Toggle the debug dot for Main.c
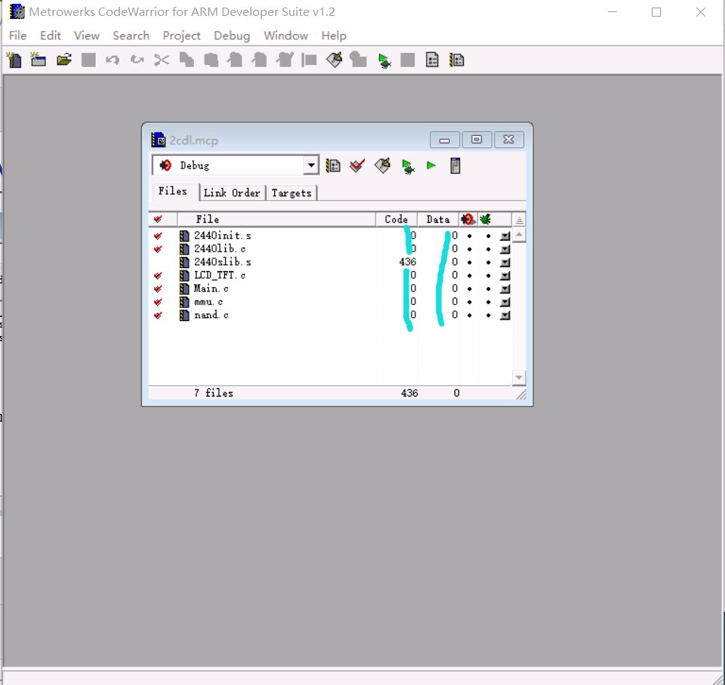This screenshot has height=685, width=725. click(x=489, y=289)
